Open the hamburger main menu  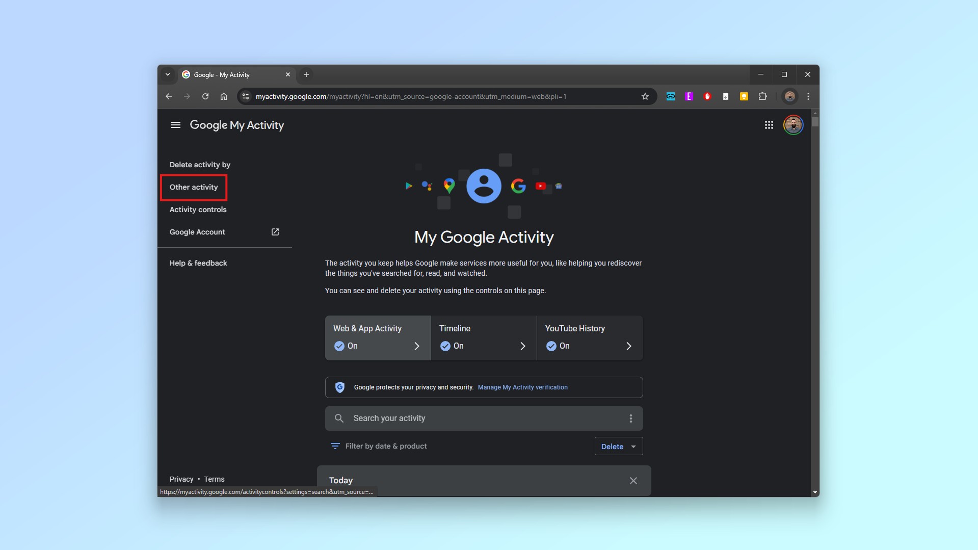[x=175, y=125]
